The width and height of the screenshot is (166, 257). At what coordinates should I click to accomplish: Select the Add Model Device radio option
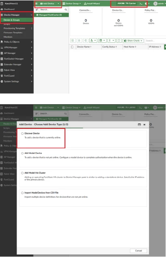coord(22,153)
